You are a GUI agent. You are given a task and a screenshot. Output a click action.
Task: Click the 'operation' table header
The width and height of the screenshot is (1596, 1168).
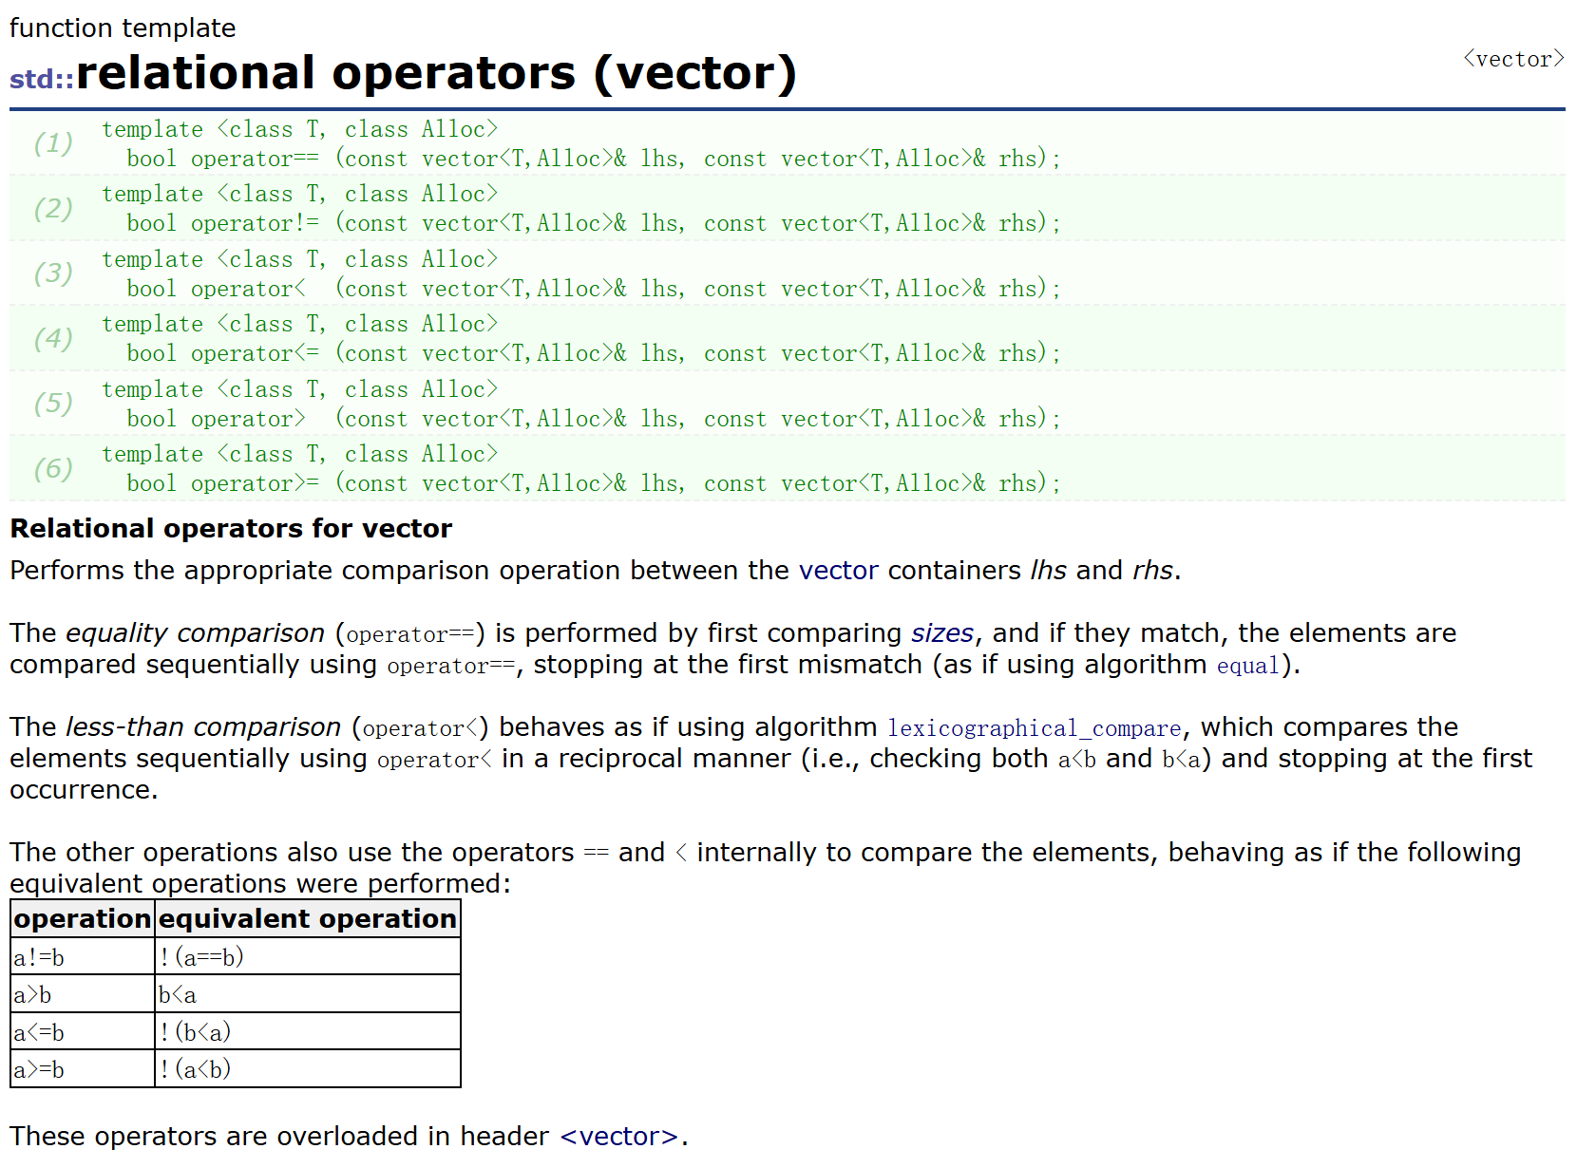click(83, 918)
